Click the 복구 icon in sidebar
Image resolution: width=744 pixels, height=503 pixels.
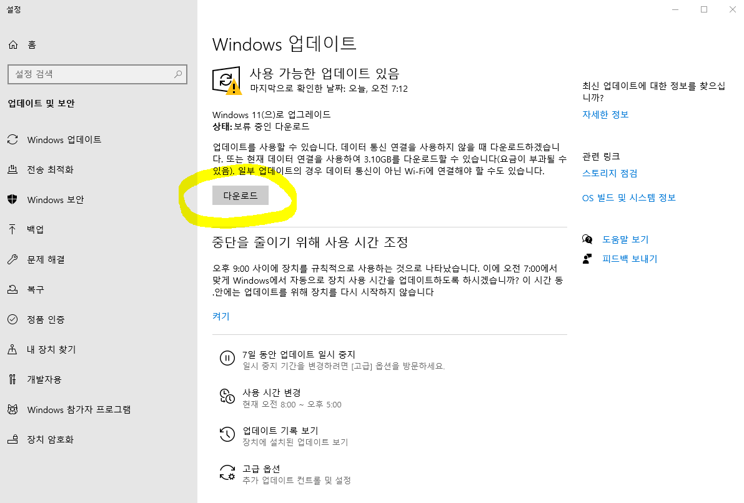pyautogui.click(x=13, y=289)
